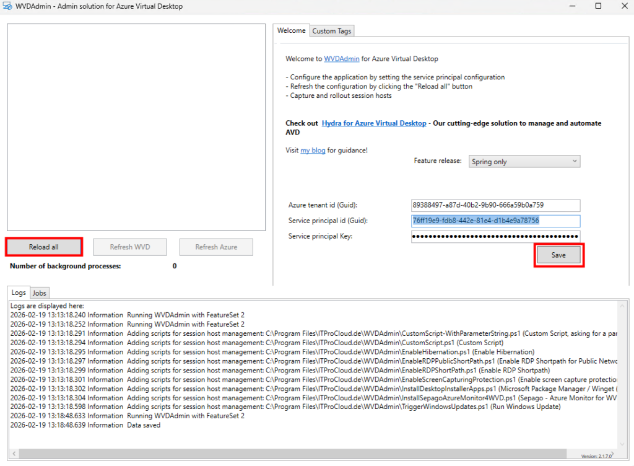Select the Welcome tab
Image resolution: width=634 pixels, height=466 pixels.
pyautogui.click(x=291, y=30)
